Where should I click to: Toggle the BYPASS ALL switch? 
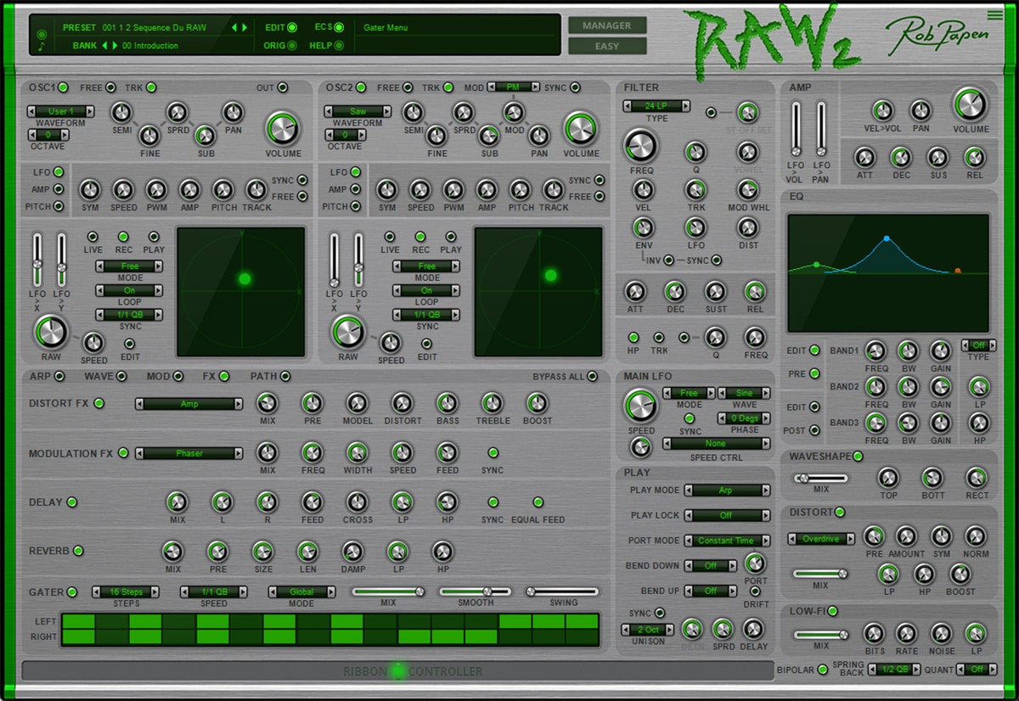[x=592, y=376]
